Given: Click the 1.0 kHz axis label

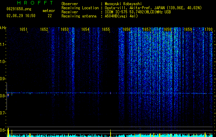Looking at the screenshot, I should coord(3,62).
